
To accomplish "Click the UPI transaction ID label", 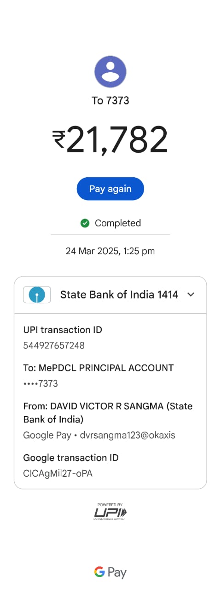I will [x=63, y=329].
